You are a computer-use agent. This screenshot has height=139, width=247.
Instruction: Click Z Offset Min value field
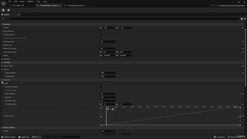click(109, 28)
